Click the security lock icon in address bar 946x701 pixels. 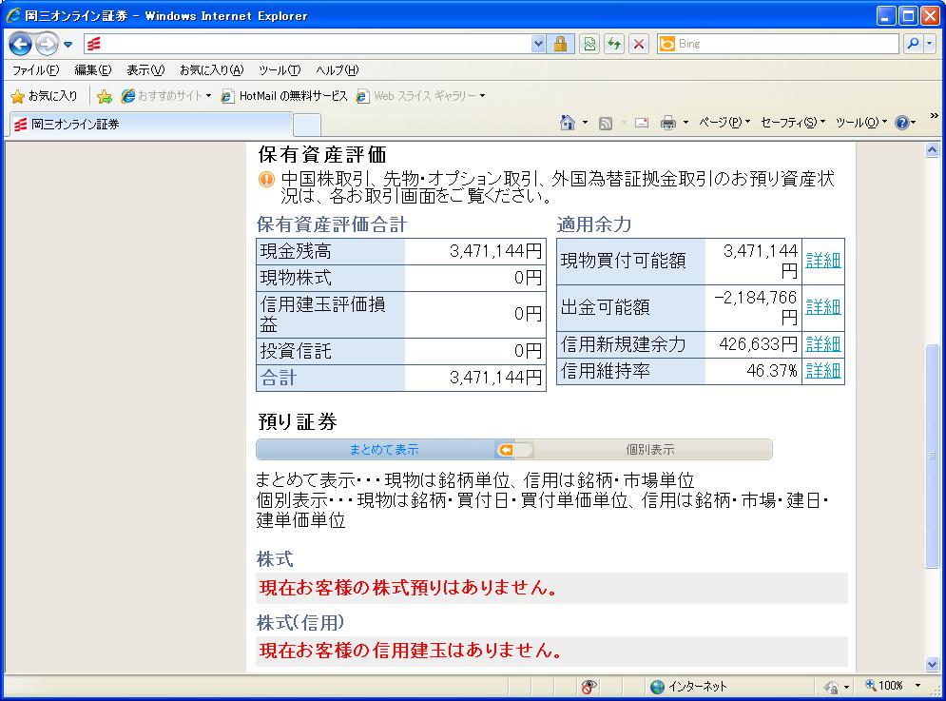click(x=560, y=44)
